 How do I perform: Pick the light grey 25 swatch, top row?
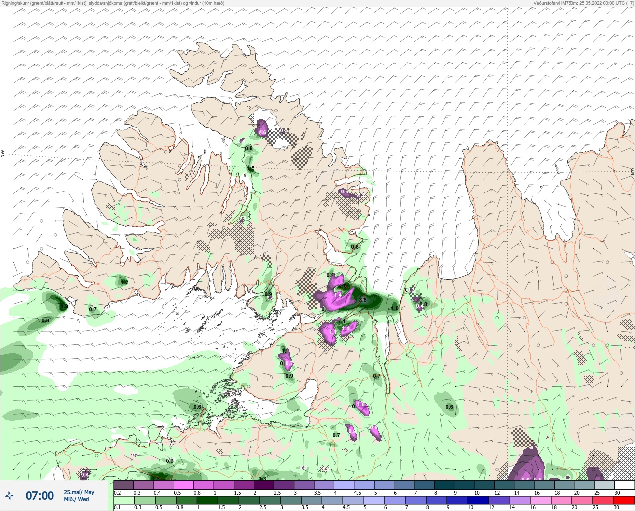pyautogui.click(x=604, y=485)
